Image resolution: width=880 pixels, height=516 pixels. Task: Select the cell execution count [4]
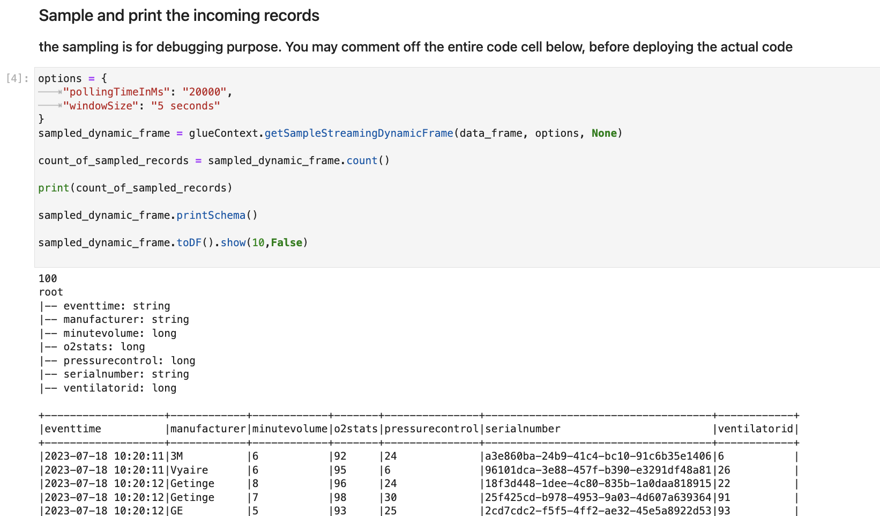[17, 78]
